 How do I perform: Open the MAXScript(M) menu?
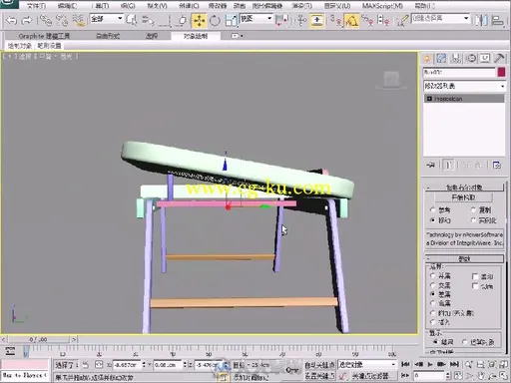pos(382,6)
